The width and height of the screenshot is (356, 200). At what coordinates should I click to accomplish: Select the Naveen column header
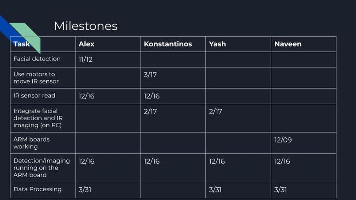click(303, 44)
